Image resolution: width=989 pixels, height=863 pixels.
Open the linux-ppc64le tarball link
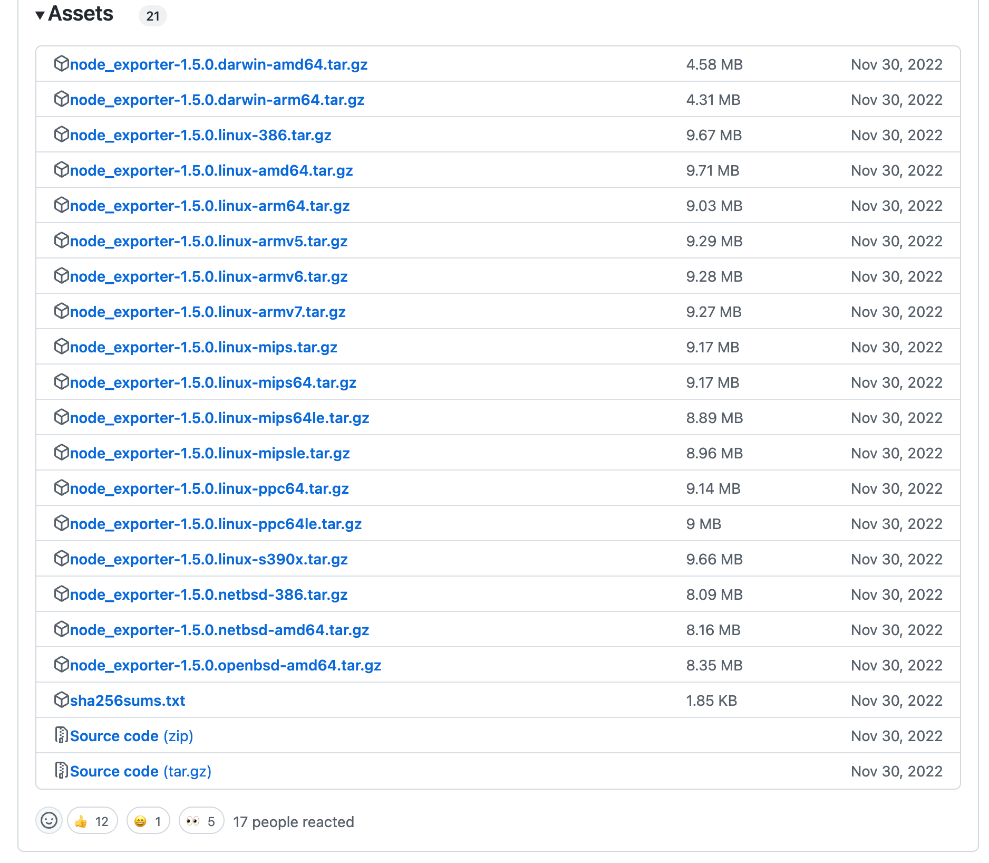pyautogui.click(x=216, y=524)
